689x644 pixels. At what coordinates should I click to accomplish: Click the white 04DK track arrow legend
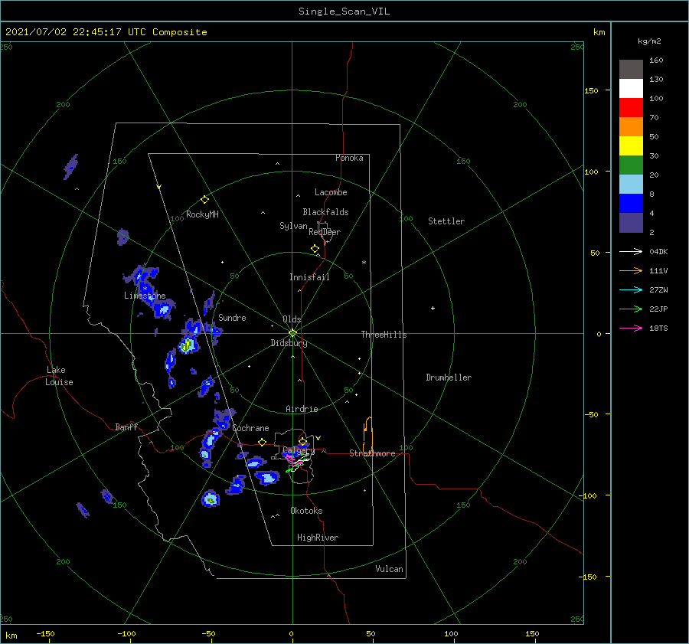click(631, 251)
